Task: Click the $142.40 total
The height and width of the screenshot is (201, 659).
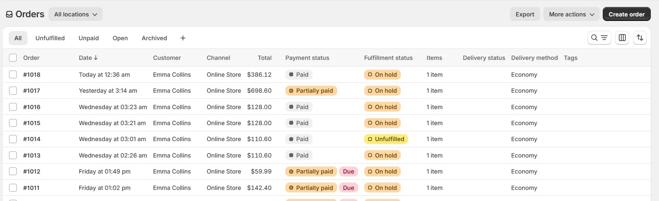Action: (259, 188)
